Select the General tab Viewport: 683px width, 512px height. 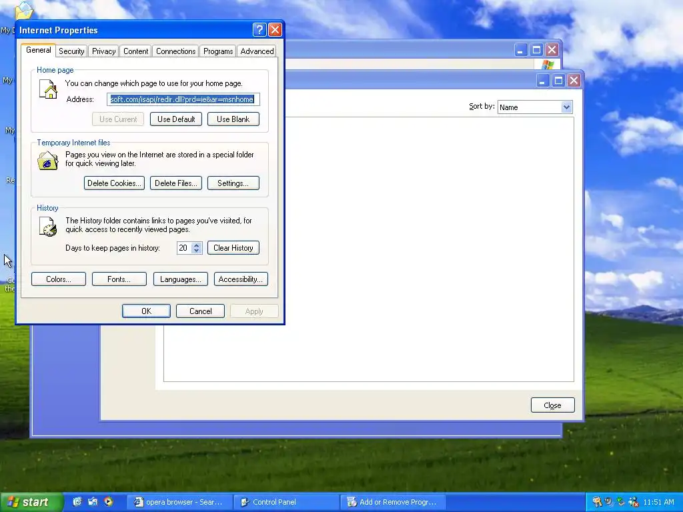pyautogui.click(x=38, y=50)
